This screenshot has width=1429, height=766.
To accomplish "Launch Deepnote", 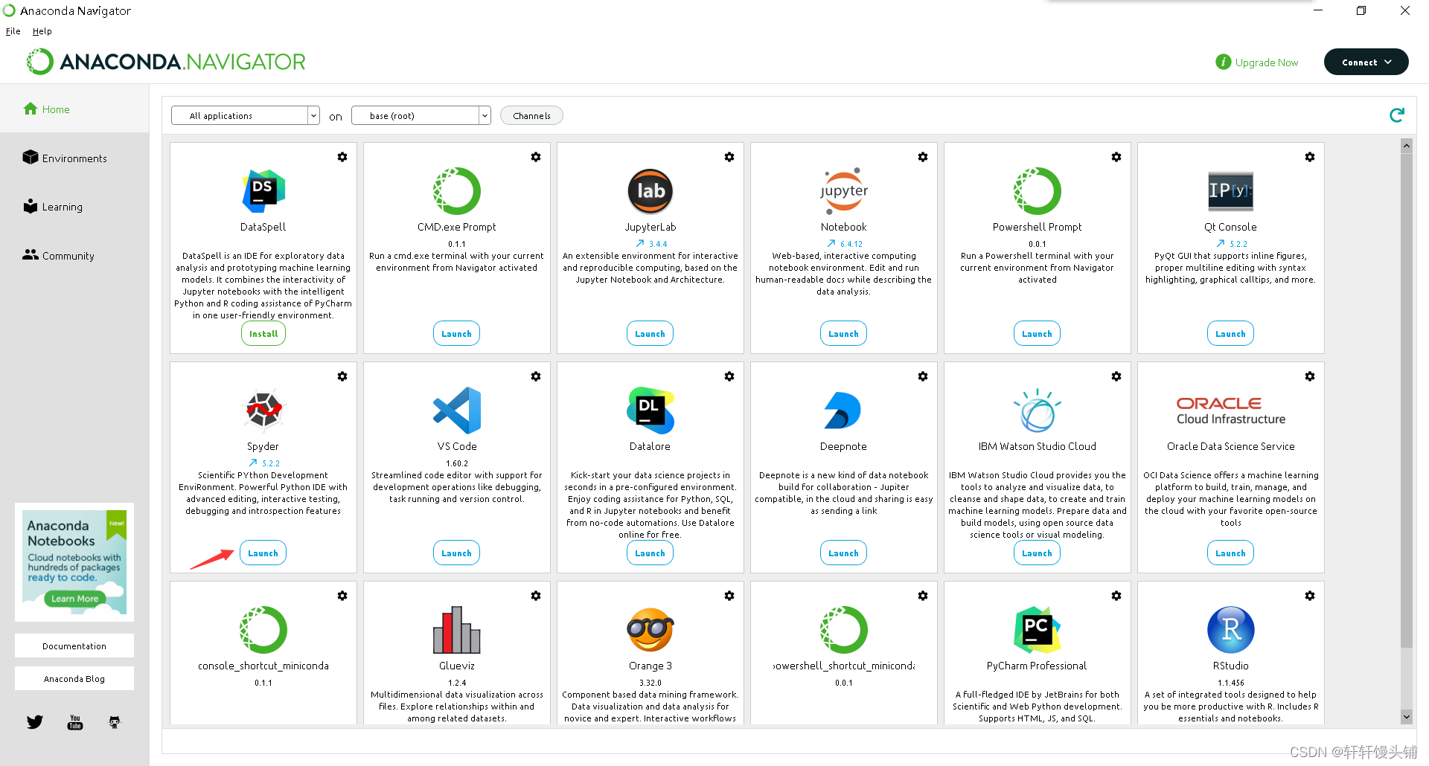I will [844, 553].
